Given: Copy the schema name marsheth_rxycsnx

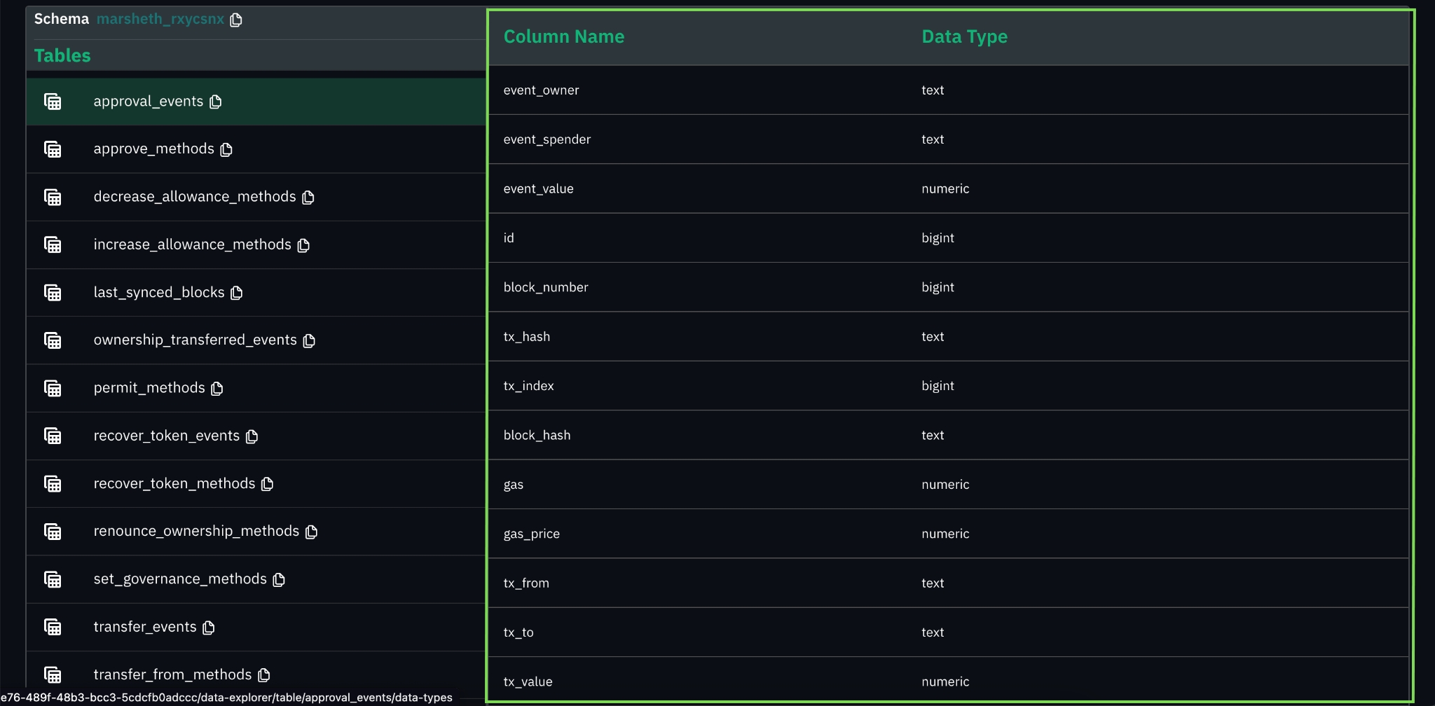Looking at the screenshot, I should pyautogui.click(x=236, y=20).
